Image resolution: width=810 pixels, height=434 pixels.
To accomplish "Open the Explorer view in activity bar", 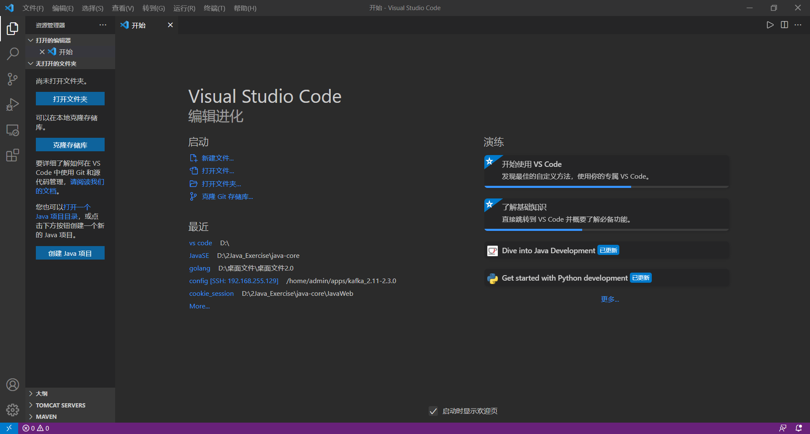I will pyautogui.click(x=13, y=29).
